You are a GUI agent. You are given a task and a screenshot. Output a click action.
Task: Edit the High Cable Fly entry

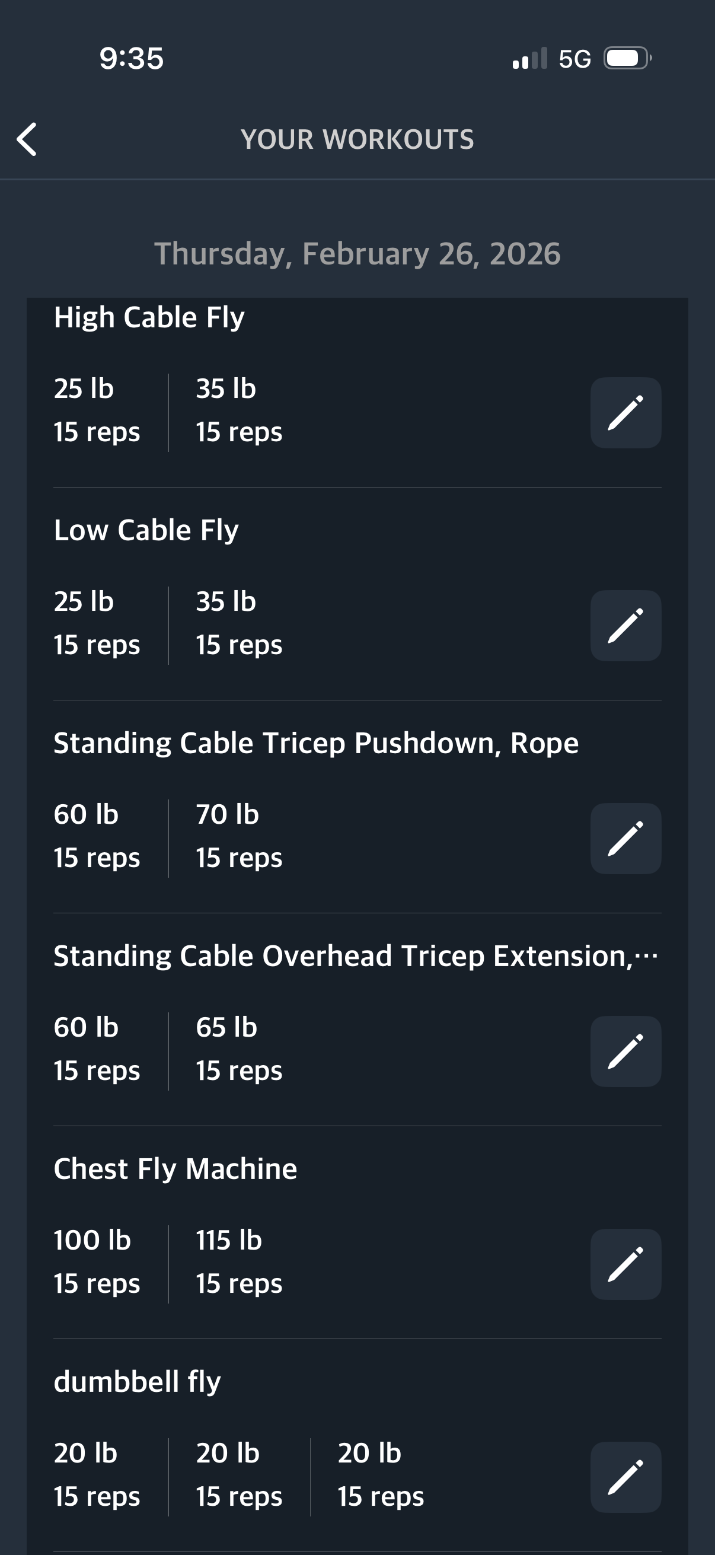click(x=625, y=413)
